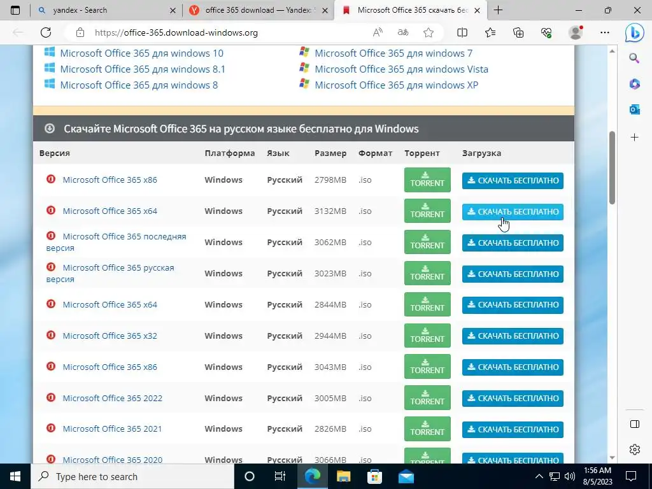This screenshot has height=489, width=652.
Task: Refresh the page with the reload icon
Action: (46, 32)
